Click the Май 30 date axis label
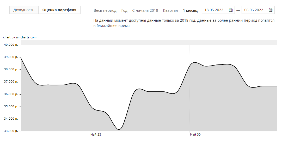This screenshot has height=146, width=282. point(195,135)
